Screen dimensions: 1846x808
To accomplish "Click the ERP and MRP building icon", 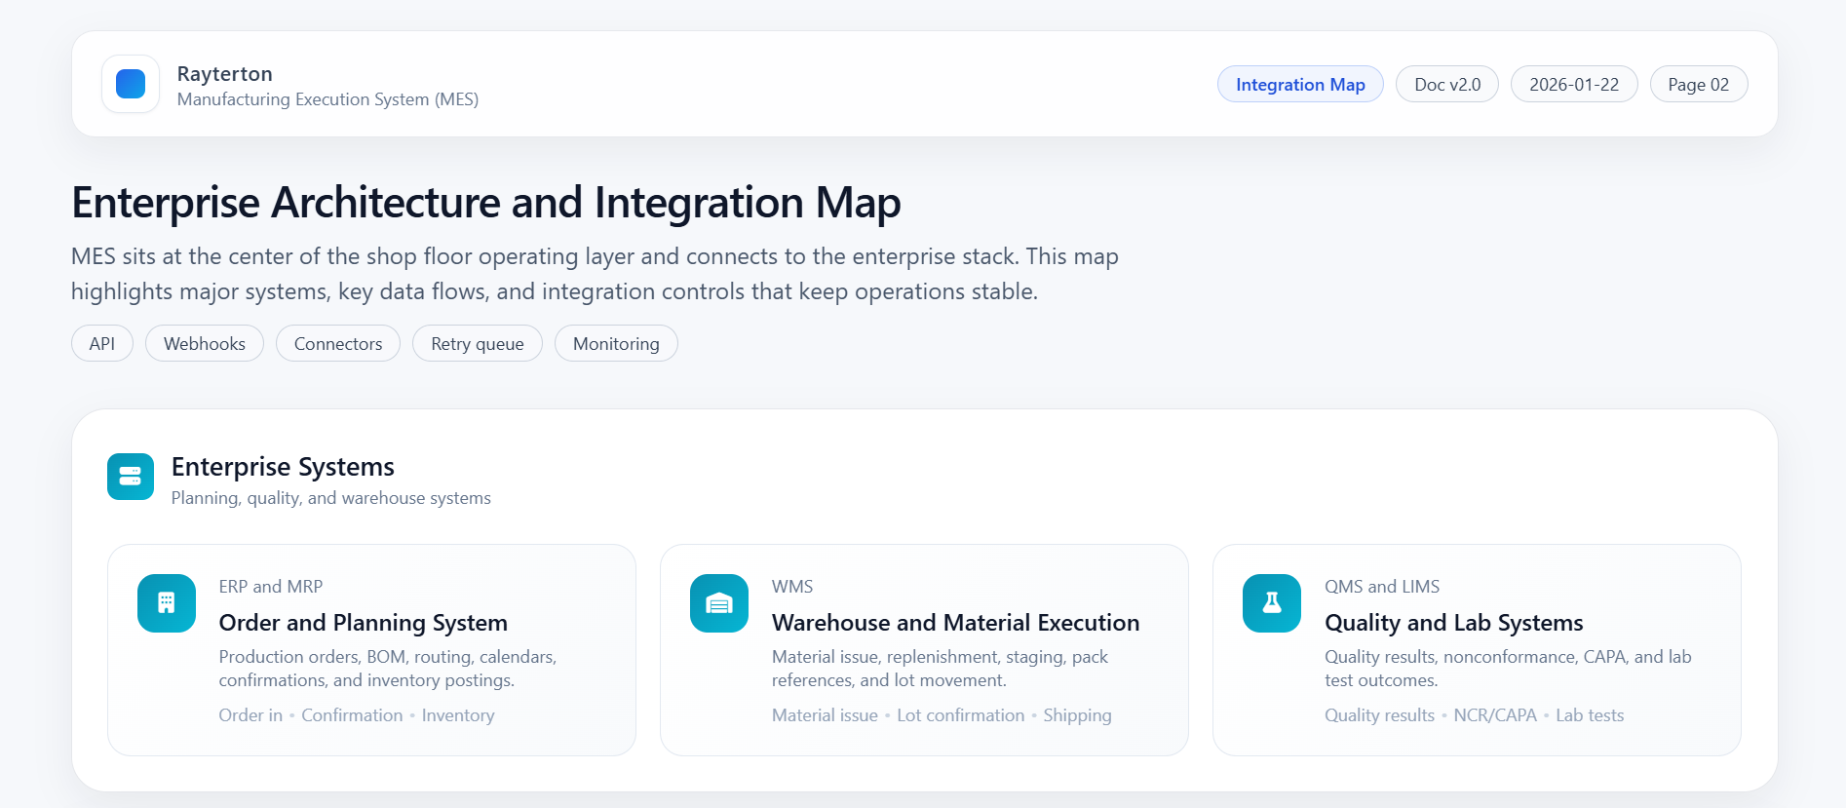I will point(167,603).
